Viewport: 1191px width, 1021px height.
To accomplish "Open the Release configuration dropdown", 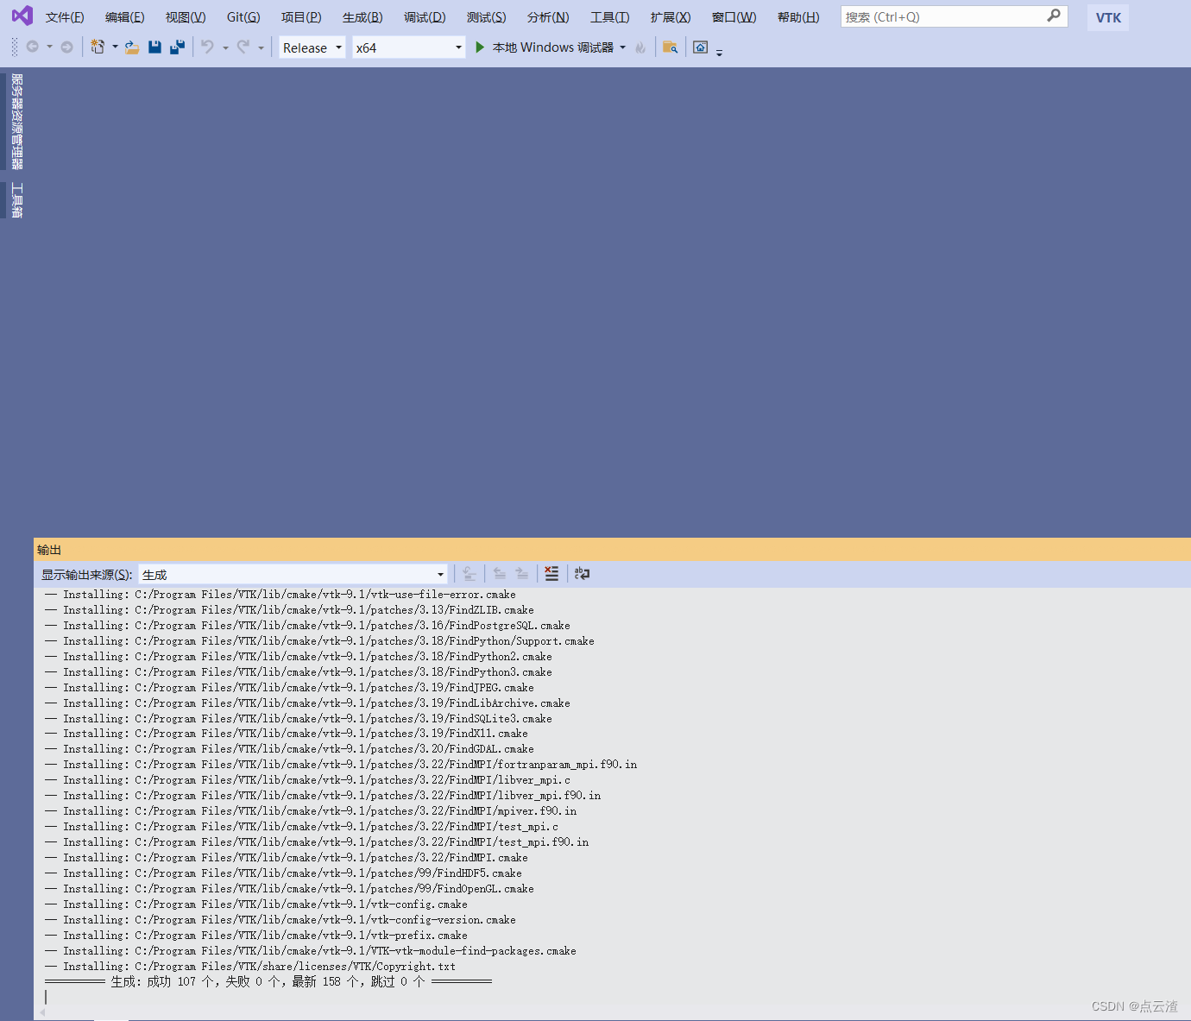I will [x=312, y=47].
